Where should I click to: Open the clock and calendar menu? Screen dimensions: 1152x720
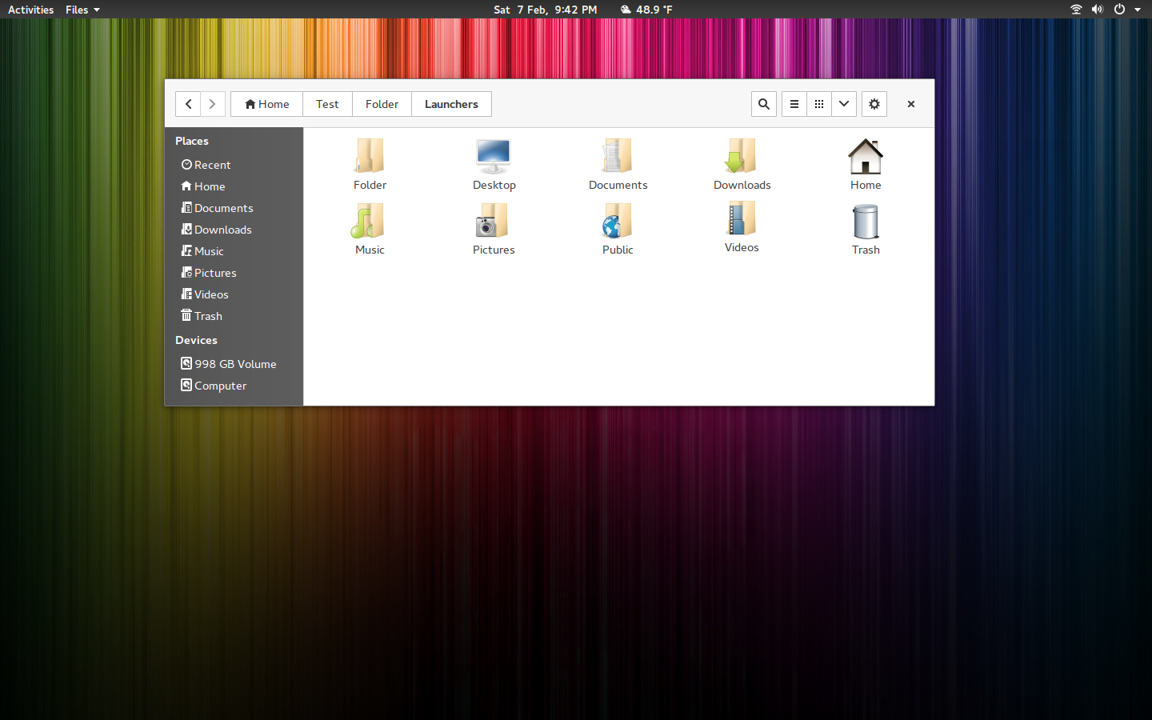[x=545, y=10]
